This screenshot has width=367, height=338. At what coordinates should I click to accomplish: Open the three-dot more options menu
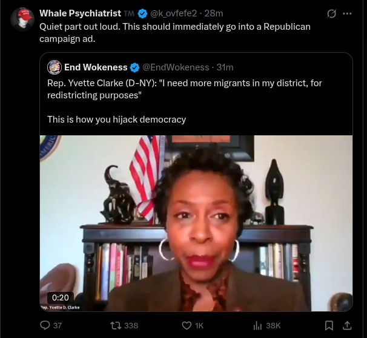pyautogui.click(x=347, y=13)
